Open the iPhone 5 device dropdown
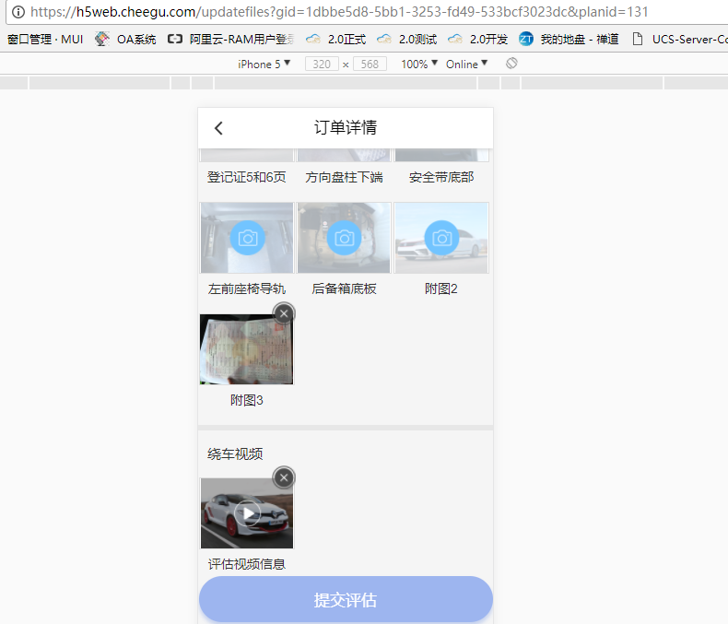 click(264, 64)
